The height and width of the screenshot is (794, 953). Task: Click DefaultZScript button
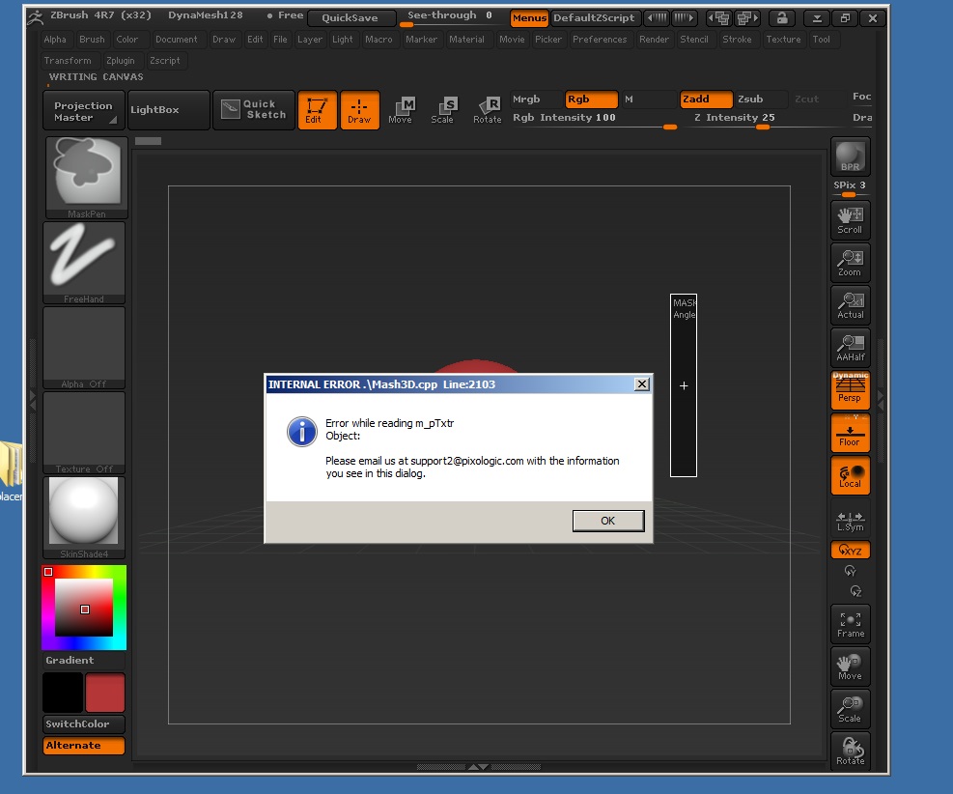(x=595, y=18)
